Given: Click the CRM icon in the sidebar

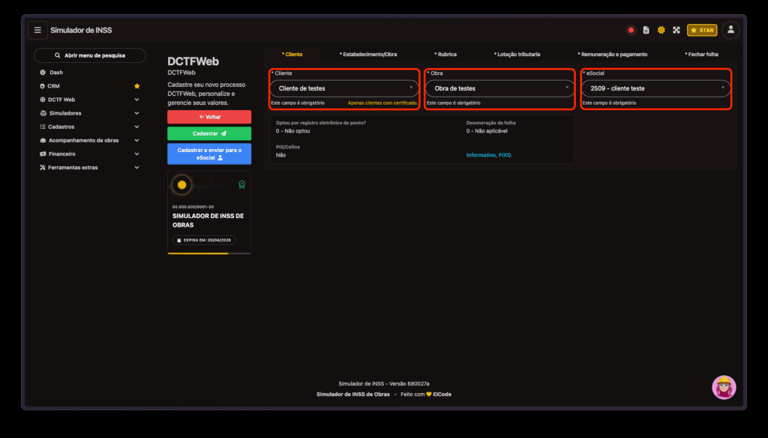Looking at the screenshot, I should pyautogui.click(x=42, y=86).
